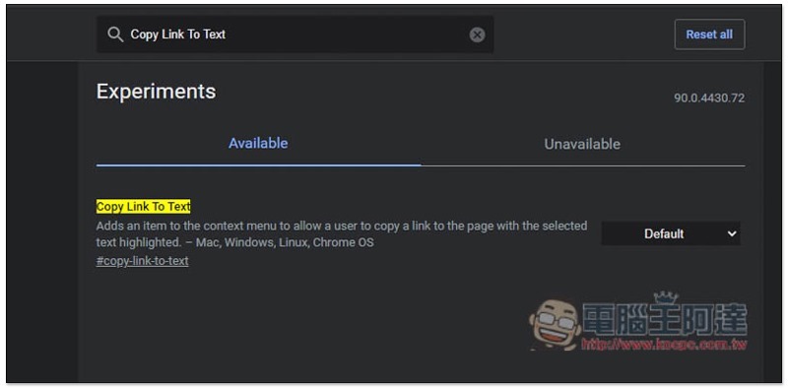The width and height of the screenshot is (788, 388).
Task: Click the highlighted Copy Link To Text title
Action: (x=143, y=207)
